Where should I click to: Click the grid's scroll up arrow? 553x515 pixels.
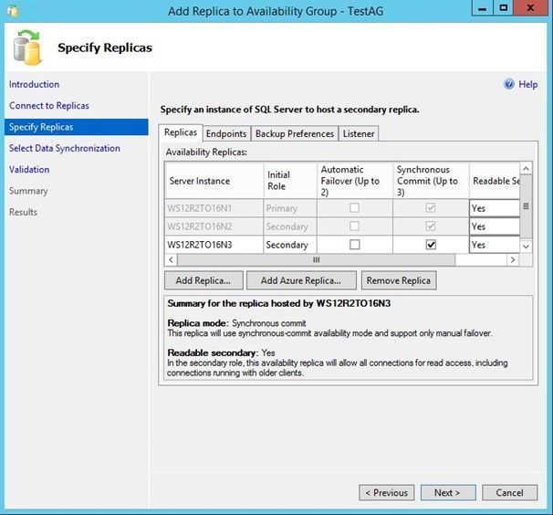pyautogui.click(x=526, y=169)
